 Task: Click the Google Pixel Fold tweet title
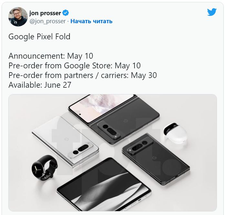(39, 36)
